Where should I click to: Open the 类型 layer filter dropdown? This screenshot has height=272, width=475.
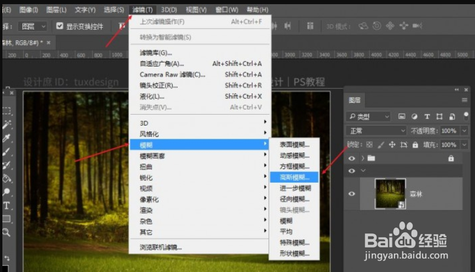(x=368, y=116)
